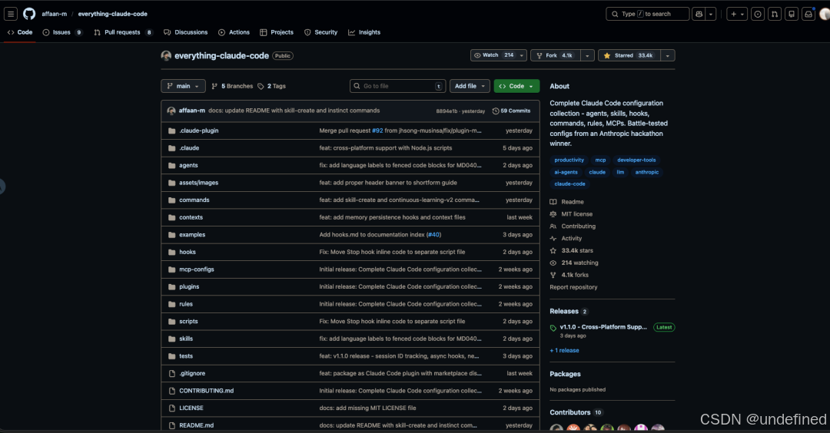Open the pull requests icon in header
This screenshot has width=830, height=433.
(775, 14)
